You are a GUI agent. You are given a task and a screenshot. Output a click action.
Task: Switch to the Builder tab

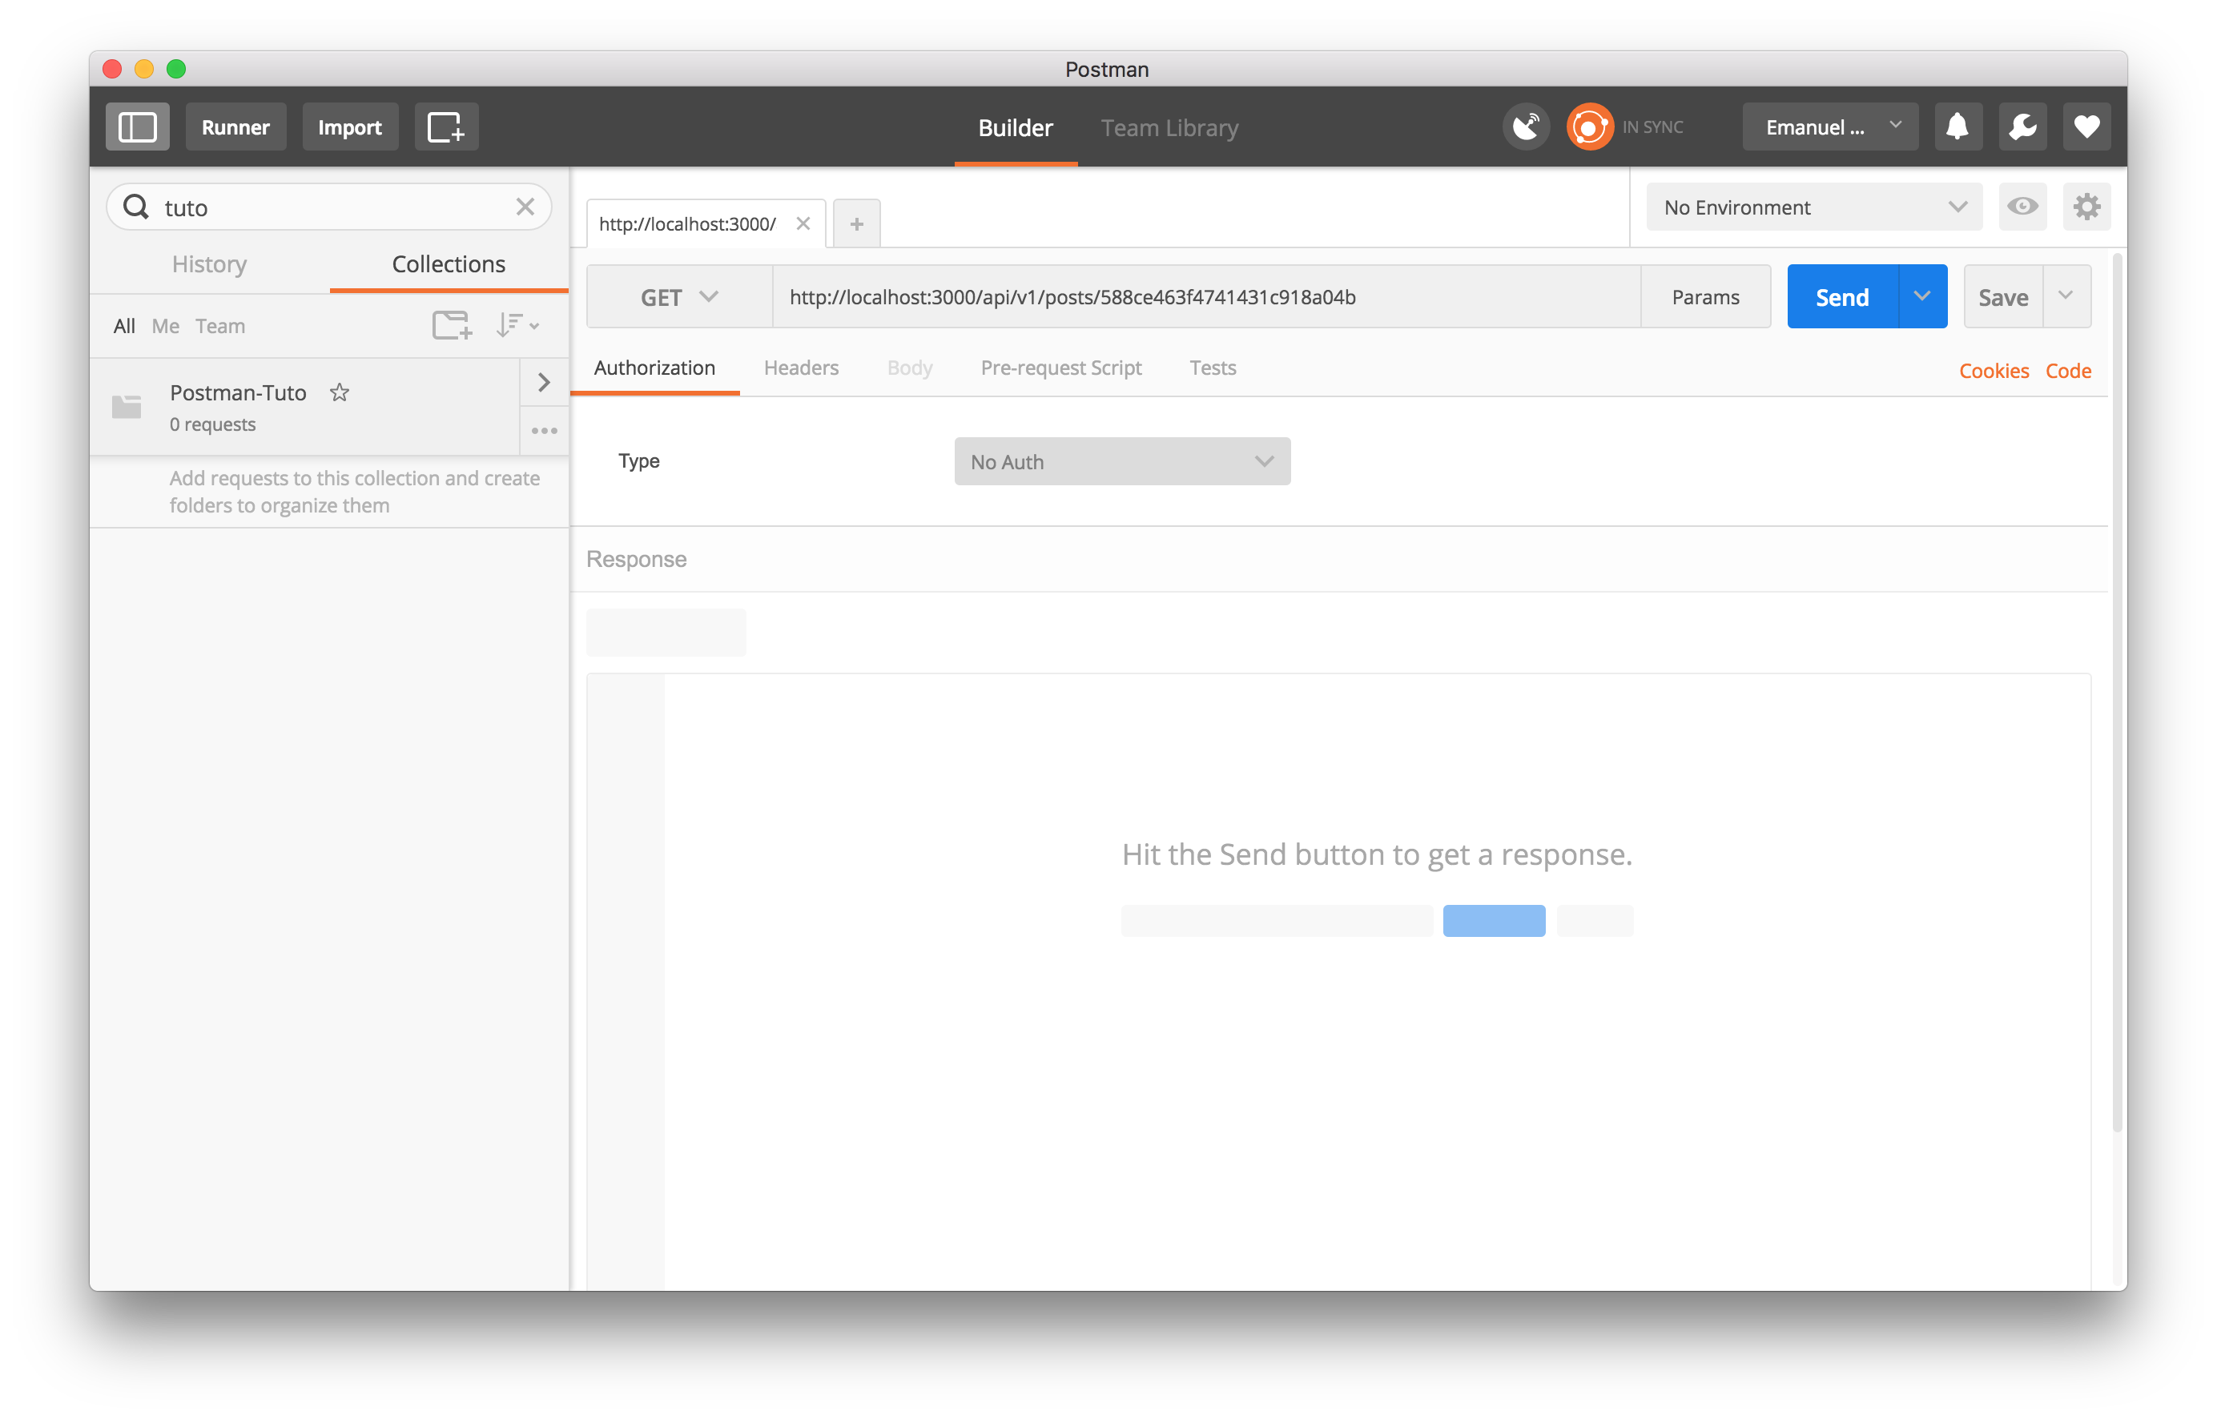1015,127
